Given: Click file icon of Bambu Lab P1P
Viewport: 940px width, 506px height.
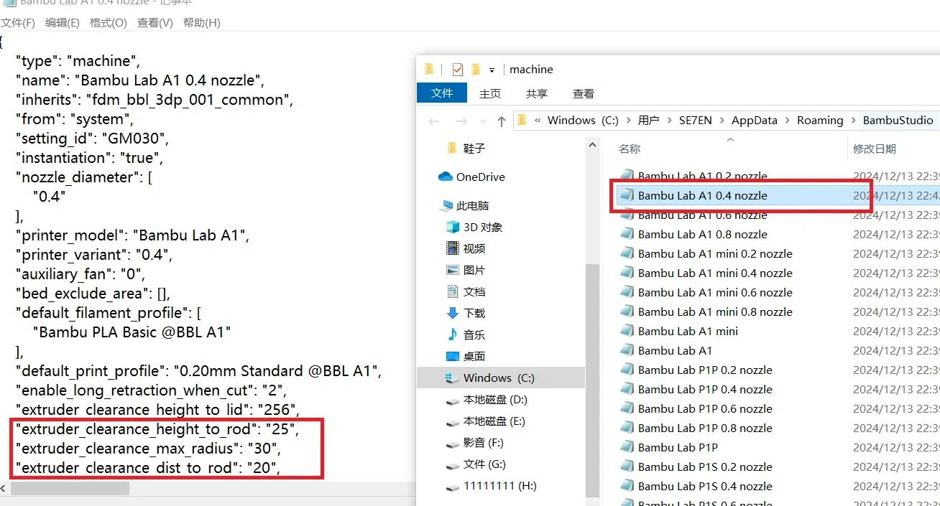Looking at the screenshot, I should [627, 447].
